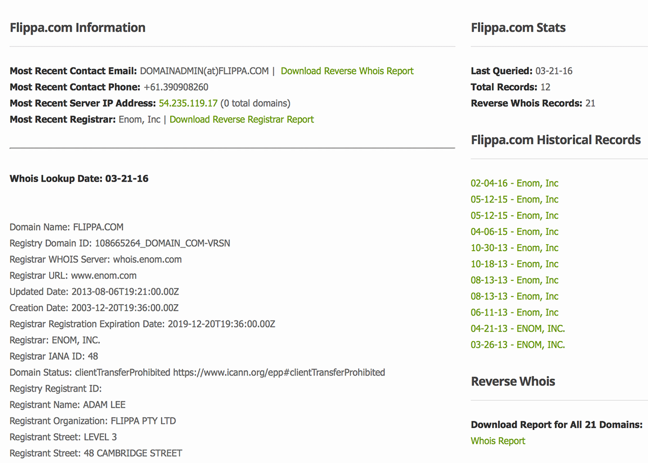648x463 pixels.
Task: Select 'Download Report for All 21 Domains:' text
Action: tap(557, 425)
